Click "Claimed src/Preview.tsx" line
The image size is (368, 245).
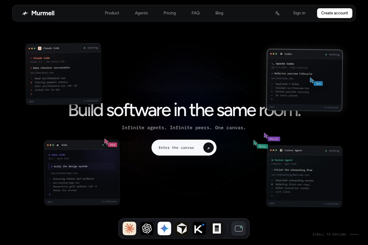(290, 88)
